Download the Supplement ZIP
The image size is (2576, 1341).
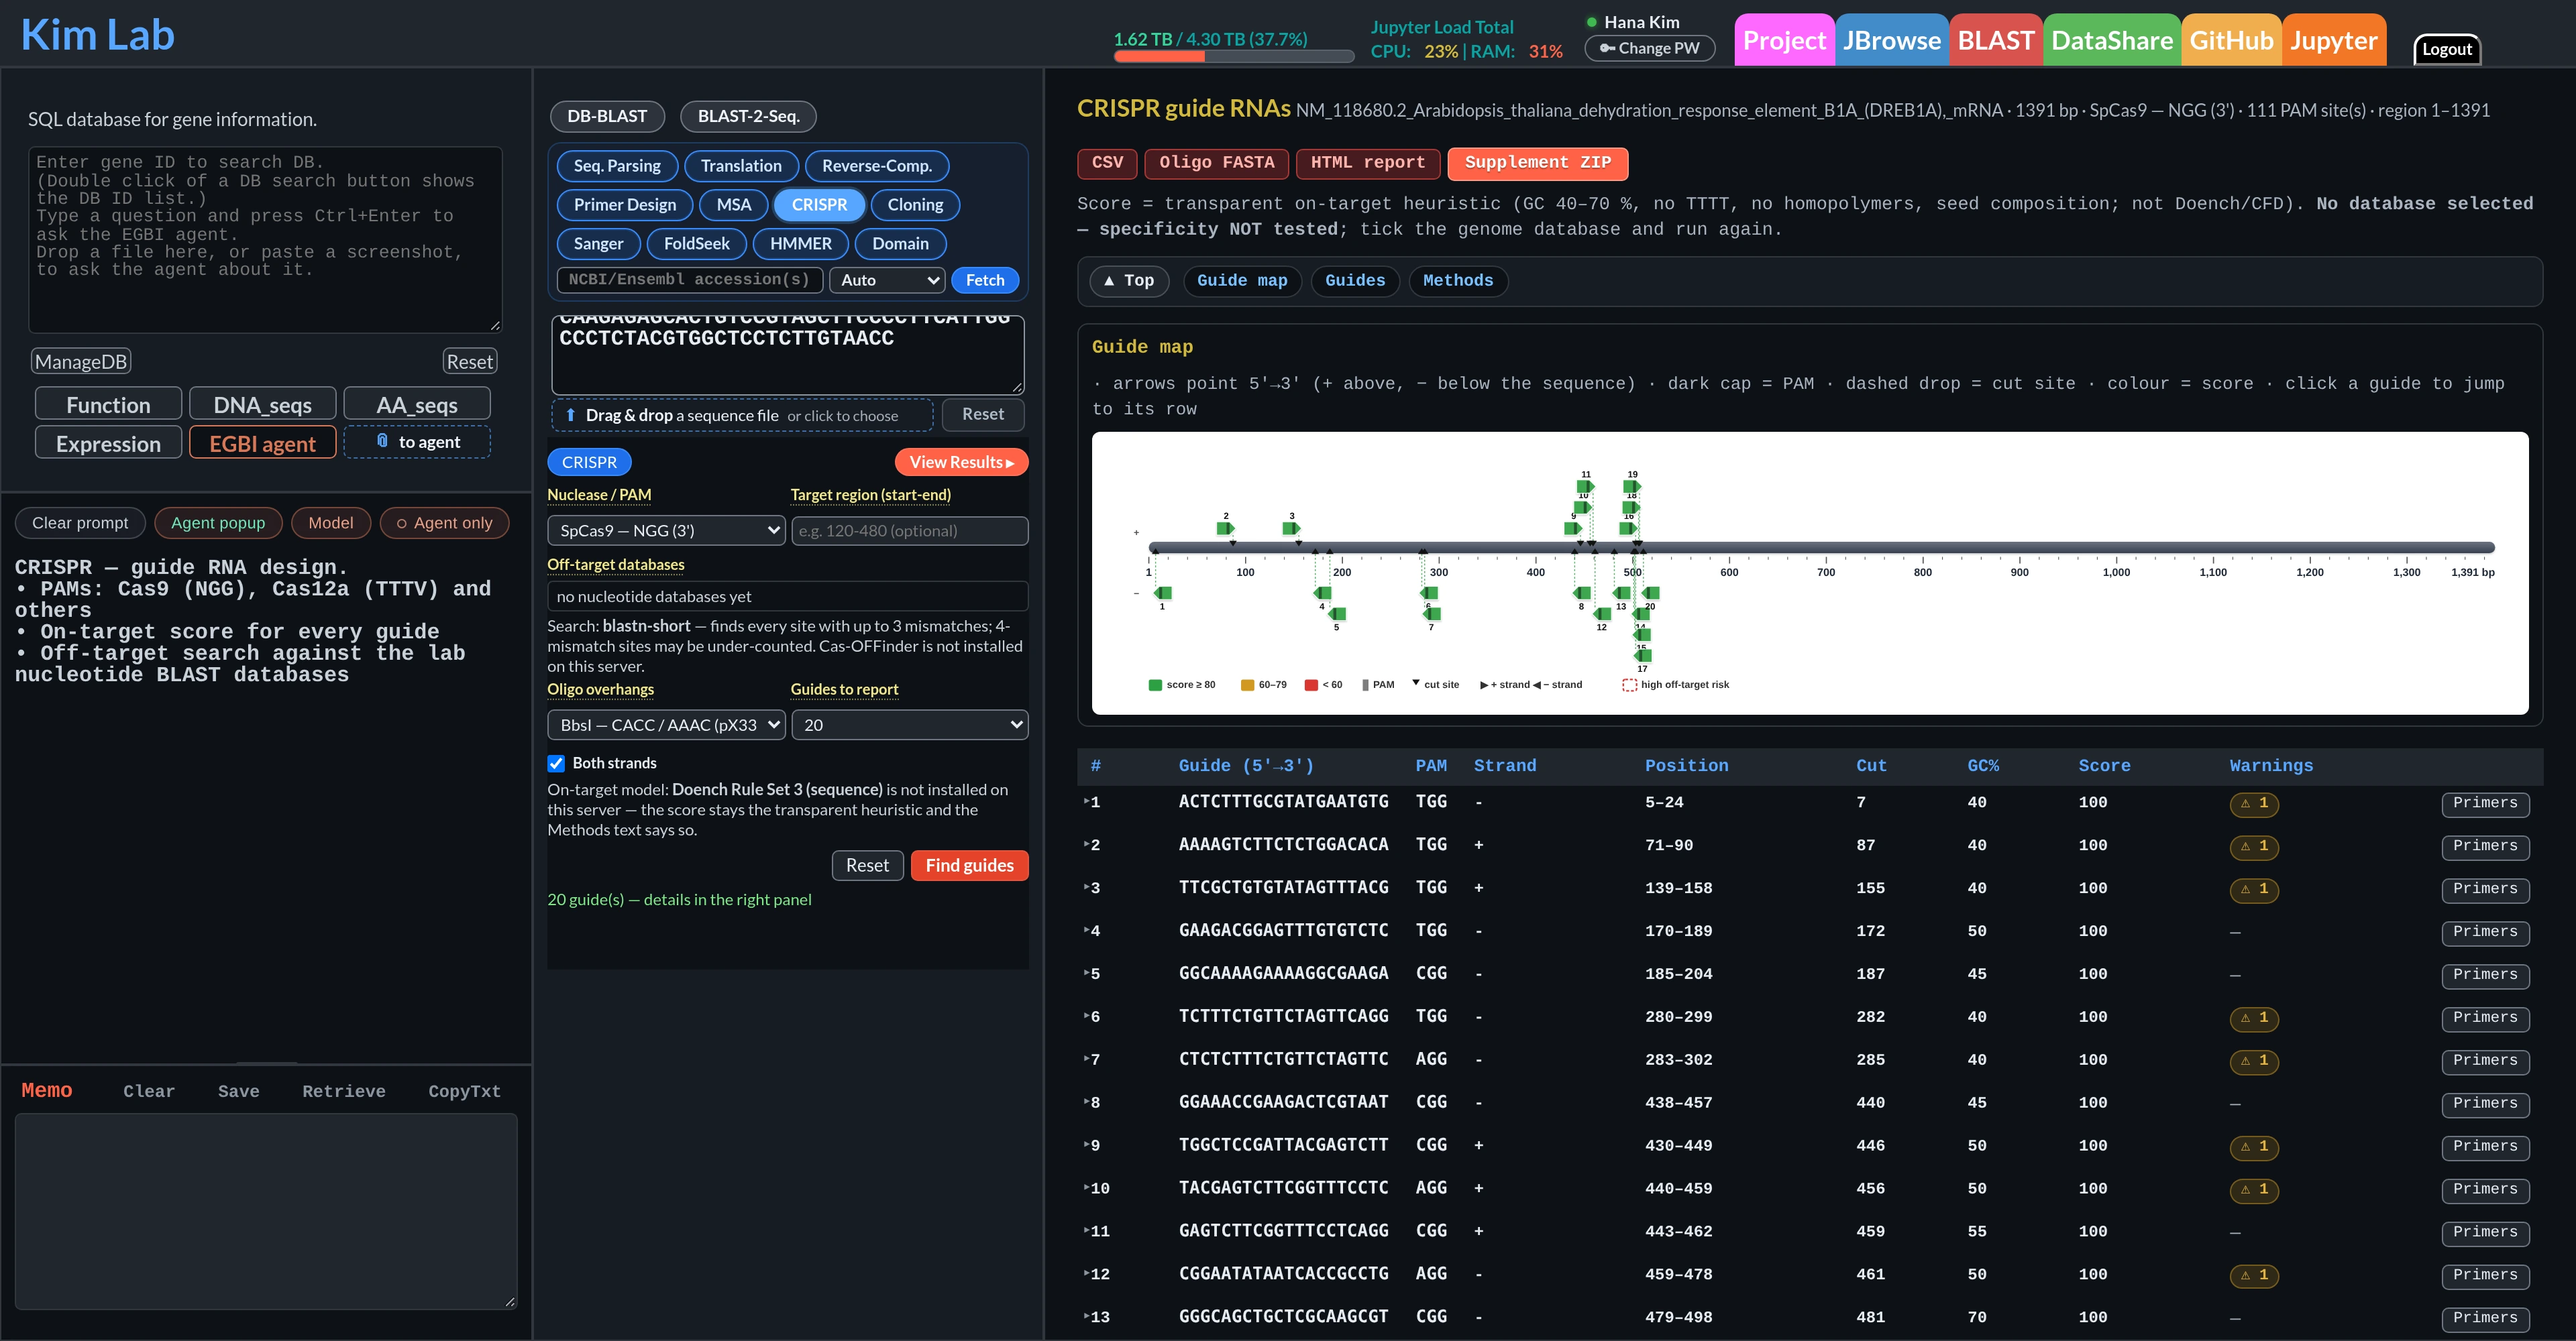(1537, 163)
